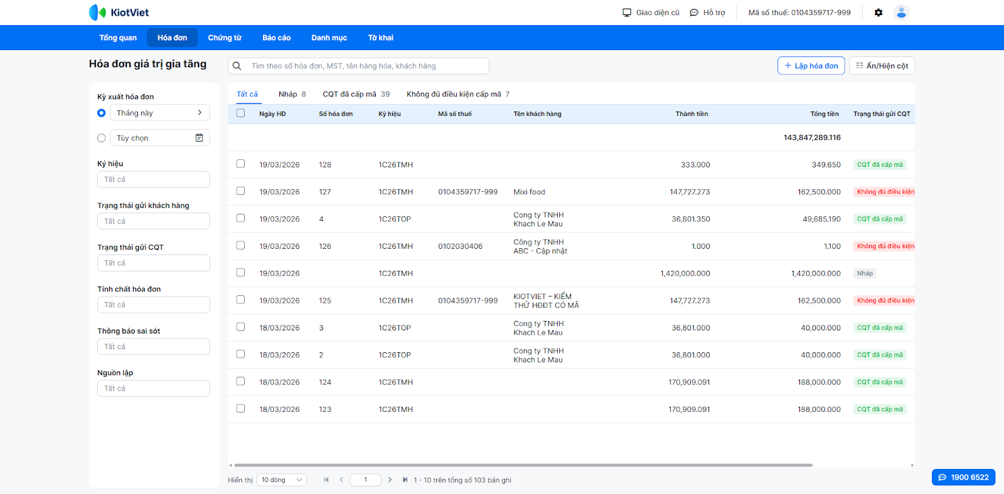Click the horizontal table scrollbar

523,465
